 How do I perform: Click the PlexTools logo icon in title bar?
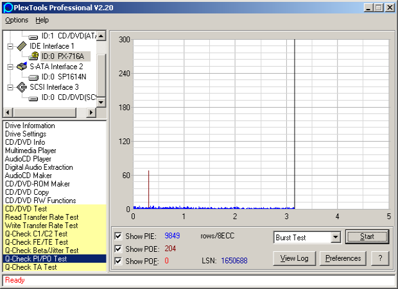coord(8,8)
